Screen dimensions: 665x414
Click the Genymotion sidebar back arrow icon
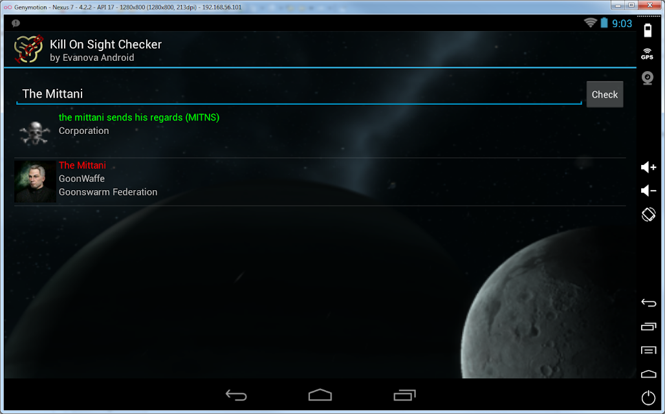(x=648, y=303)
